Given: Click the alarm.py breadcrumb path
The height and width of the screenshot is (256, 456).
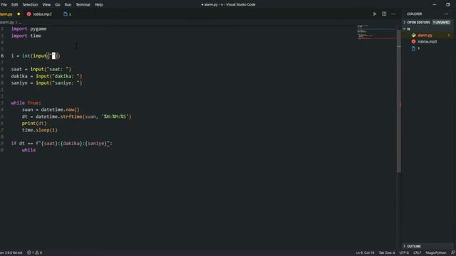Looking at the screenshot, I should (x=7, y=22).
